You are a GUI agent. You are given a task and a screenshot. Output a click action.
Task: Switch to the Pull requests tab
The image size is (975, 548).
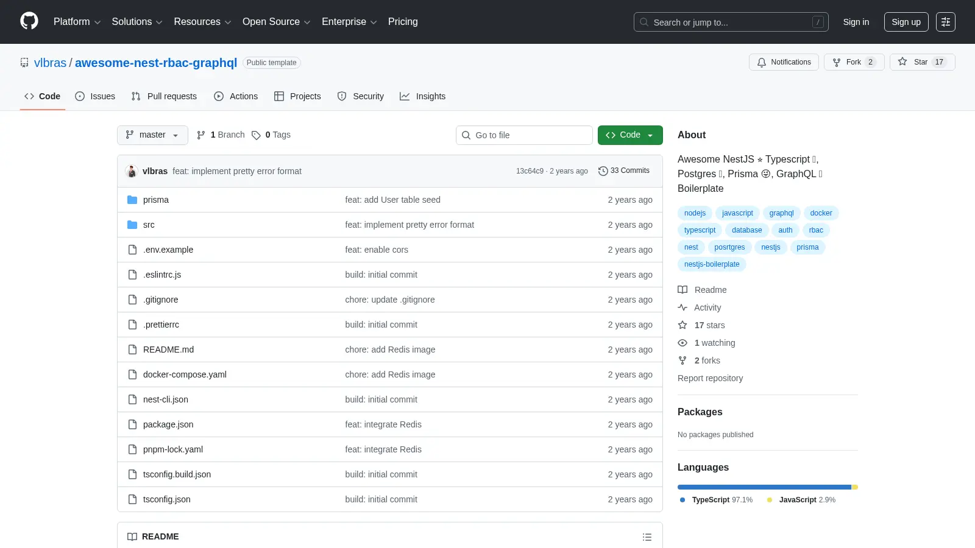pyautogui.click(x=164, y=96)
